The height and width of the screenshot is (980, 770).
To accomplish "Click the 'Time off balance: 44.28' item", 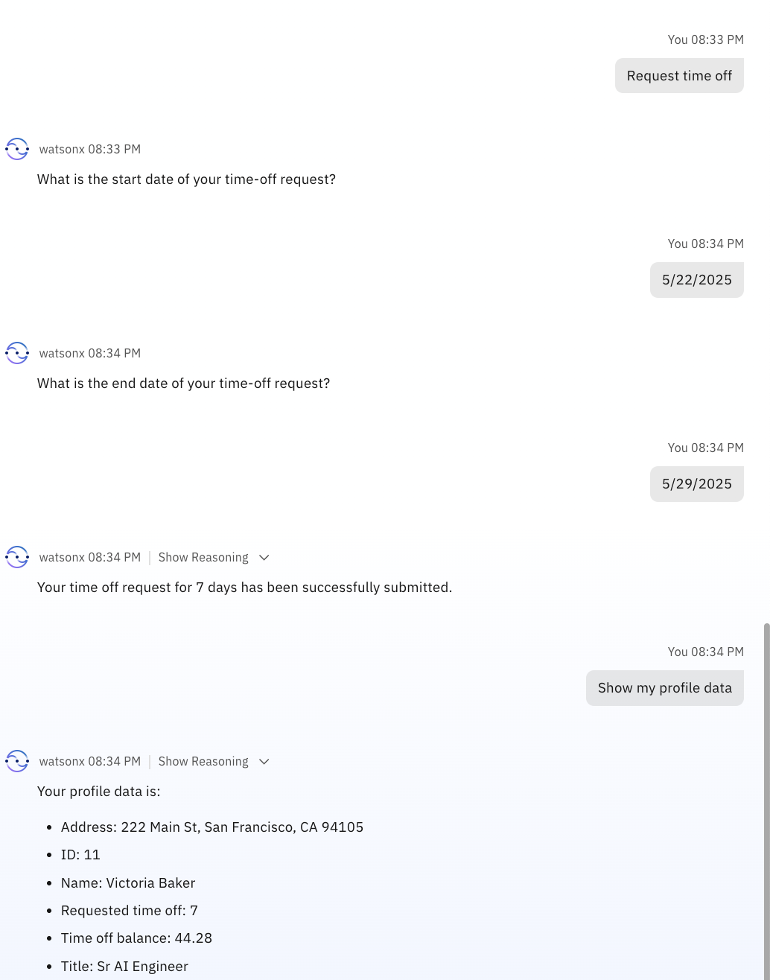I will (136, 938).
